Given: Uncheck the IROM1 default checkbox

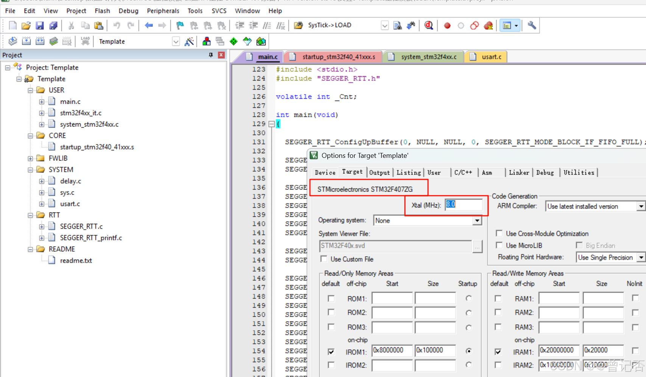Looking at the screenshot, I should pyautogui.click(x=331, y=352).
